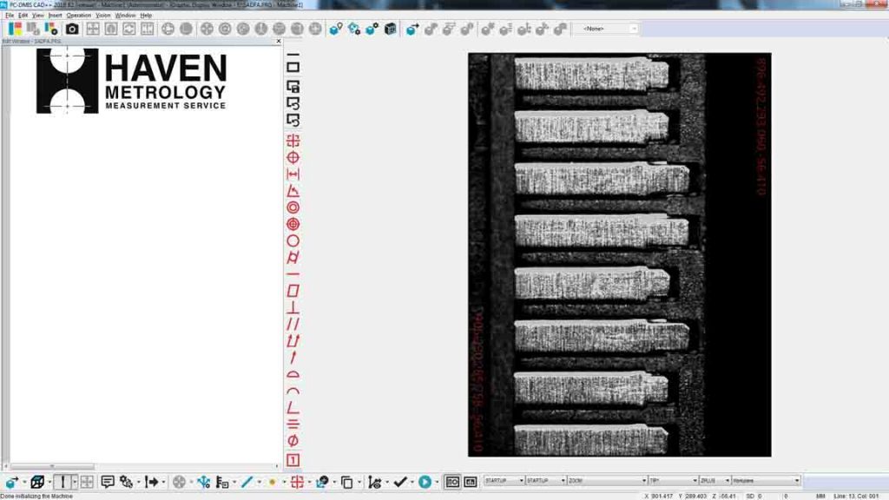This screenshot has width=889, height=500.
Task: Select the red crosshair circle icon in sidebar
Action: tap(293, 157)
